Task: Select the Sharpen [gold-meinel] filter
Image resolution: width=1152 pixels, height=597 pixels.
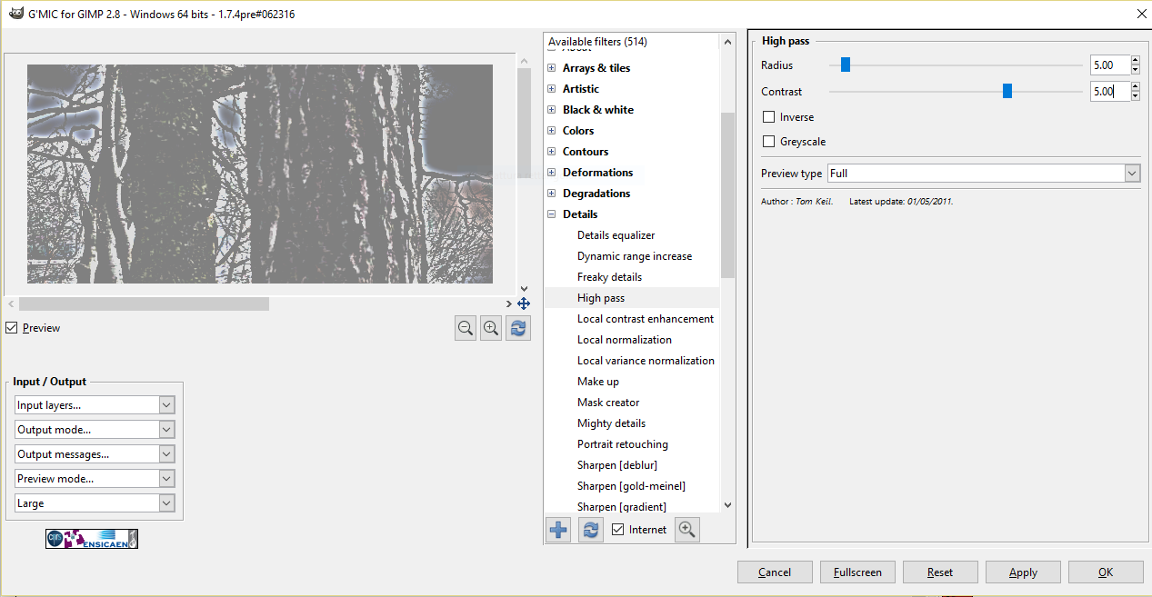Action: (x=631, y=486)
